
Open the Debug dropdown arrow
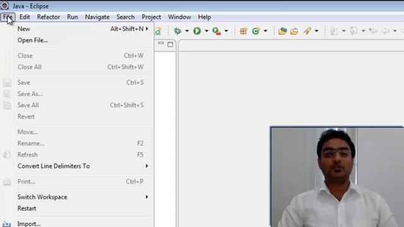pos(187,31)
